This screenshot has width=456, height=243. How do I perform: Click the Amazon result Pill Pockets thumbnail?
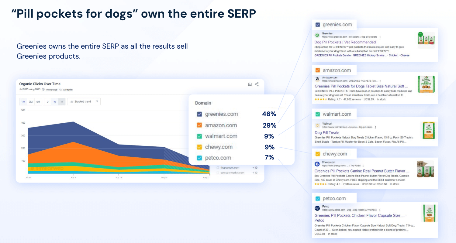click(x=426, y=84)
